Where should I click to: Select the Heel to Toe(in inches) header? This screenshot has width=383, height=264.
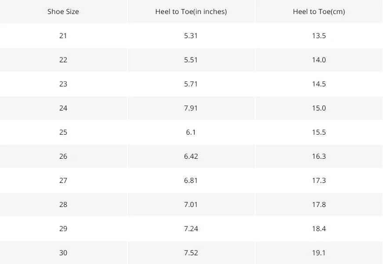(x=191, y=11)
